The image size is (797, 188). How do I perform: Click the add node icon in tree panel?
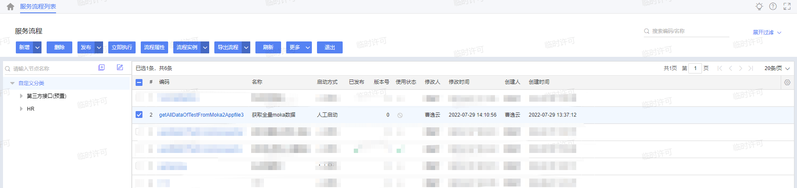(x=101, y=68)
